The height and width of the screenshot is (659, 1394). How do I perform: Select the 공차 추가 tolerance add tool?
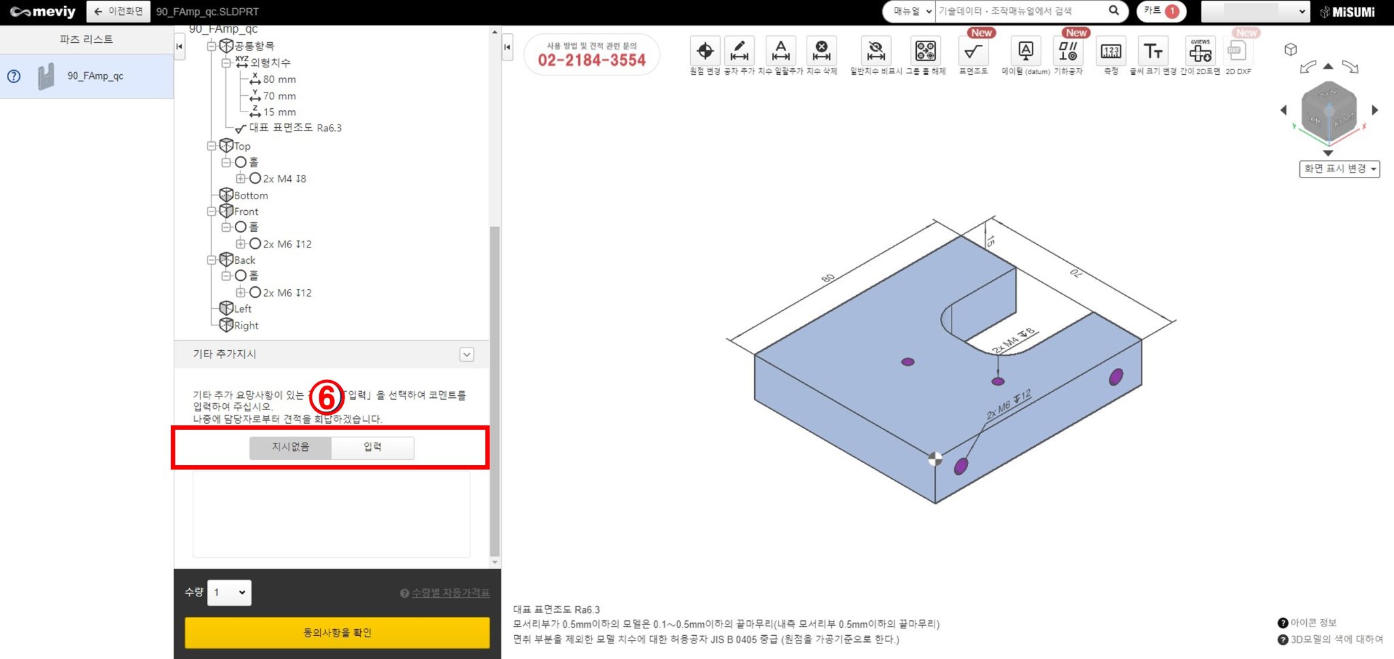(x=739, y=52)
